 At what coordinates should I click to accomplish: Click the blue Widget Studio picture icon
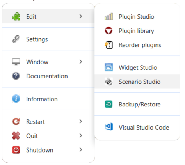pos(109,67)
